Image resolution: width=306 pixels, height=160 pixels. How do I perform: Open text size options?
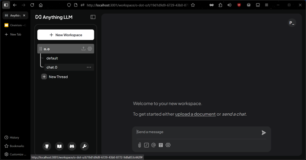pyautogui.click(x=161, y=145)
